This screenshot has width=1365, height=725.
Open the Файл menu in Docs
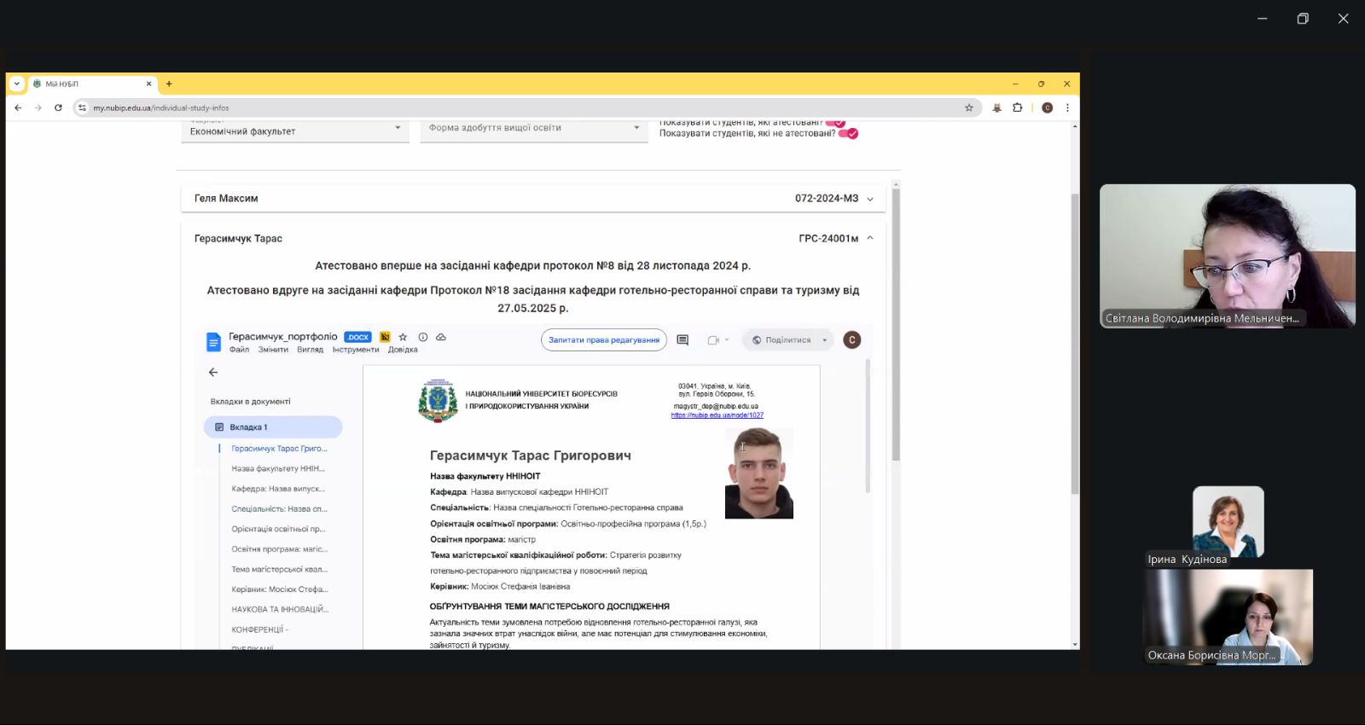[239, 350]
